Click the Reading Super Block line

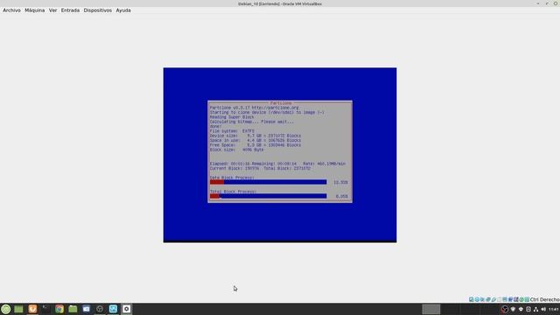[232, 117]
